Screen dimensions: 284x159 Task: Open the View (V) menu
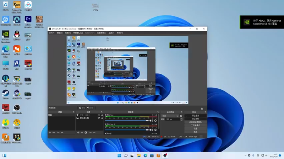click(x=68, y=33)
